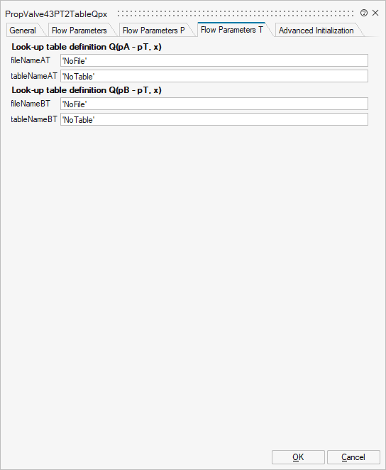Confirm the dialog with OK
Viewport: 386px width, 470px height.
[298, 457]
